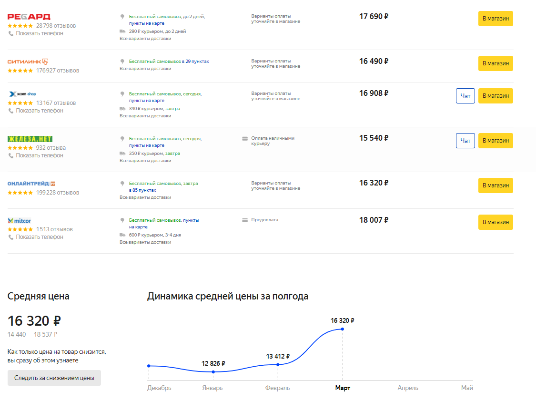Click star rating of Ситилинк

[20, 71]
